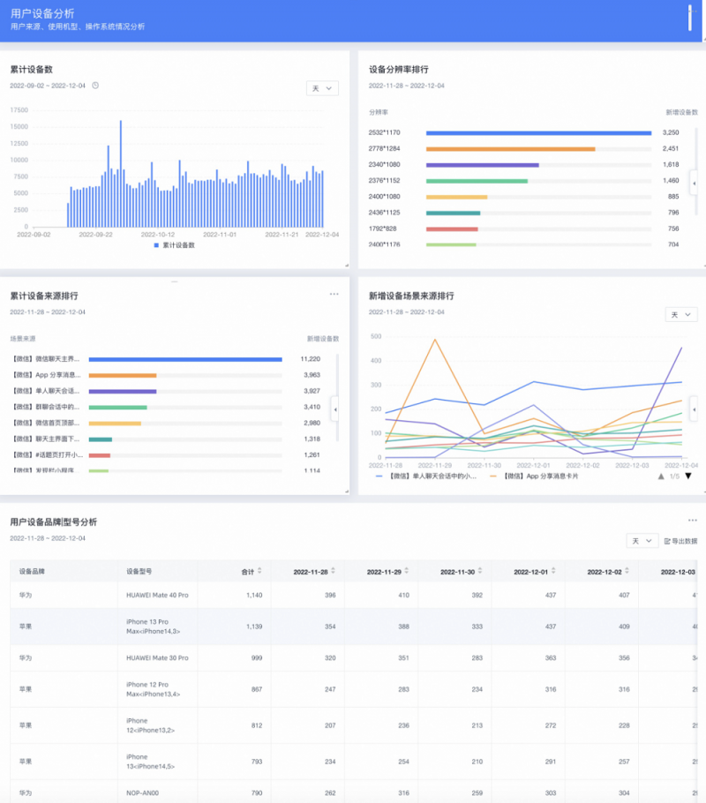Sort by 2022-11-28 column header
The height and width of the screenshot is (803, 706).
point(314,571)
